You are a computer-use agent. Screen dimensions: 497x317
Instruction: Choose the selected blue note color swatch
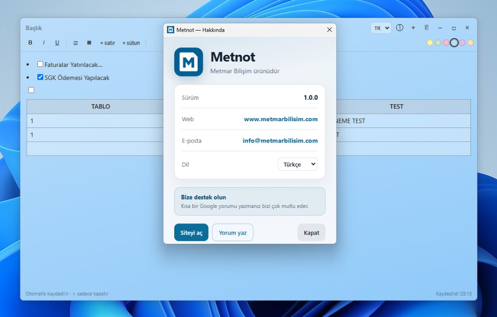click(x=454, y=43)
